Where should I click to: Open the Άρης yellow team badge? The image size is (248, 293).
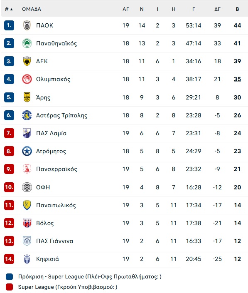pyautogui.click(x=27, y=97)
